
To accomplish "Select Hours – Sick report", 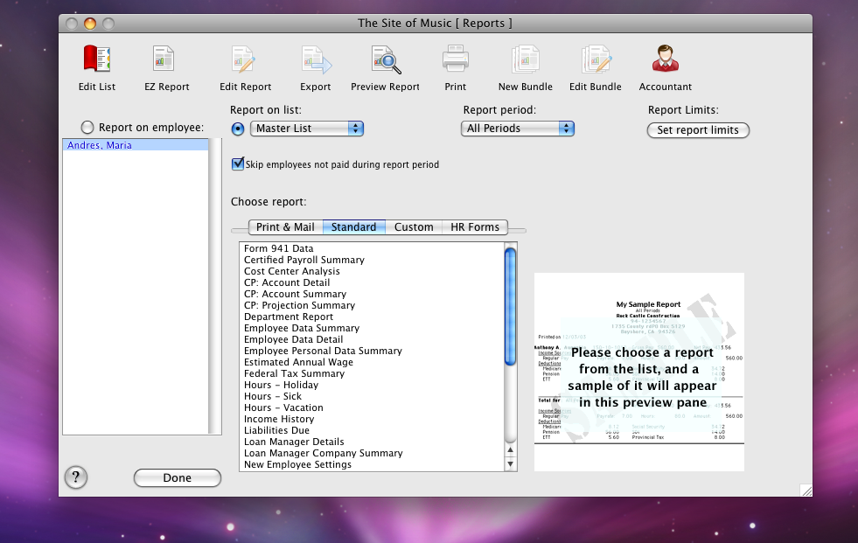I will [372, 396].
